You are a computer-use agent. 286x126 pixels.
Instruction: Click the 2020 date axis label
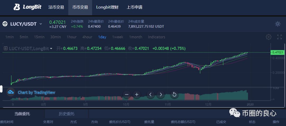[x=250, y=104]
